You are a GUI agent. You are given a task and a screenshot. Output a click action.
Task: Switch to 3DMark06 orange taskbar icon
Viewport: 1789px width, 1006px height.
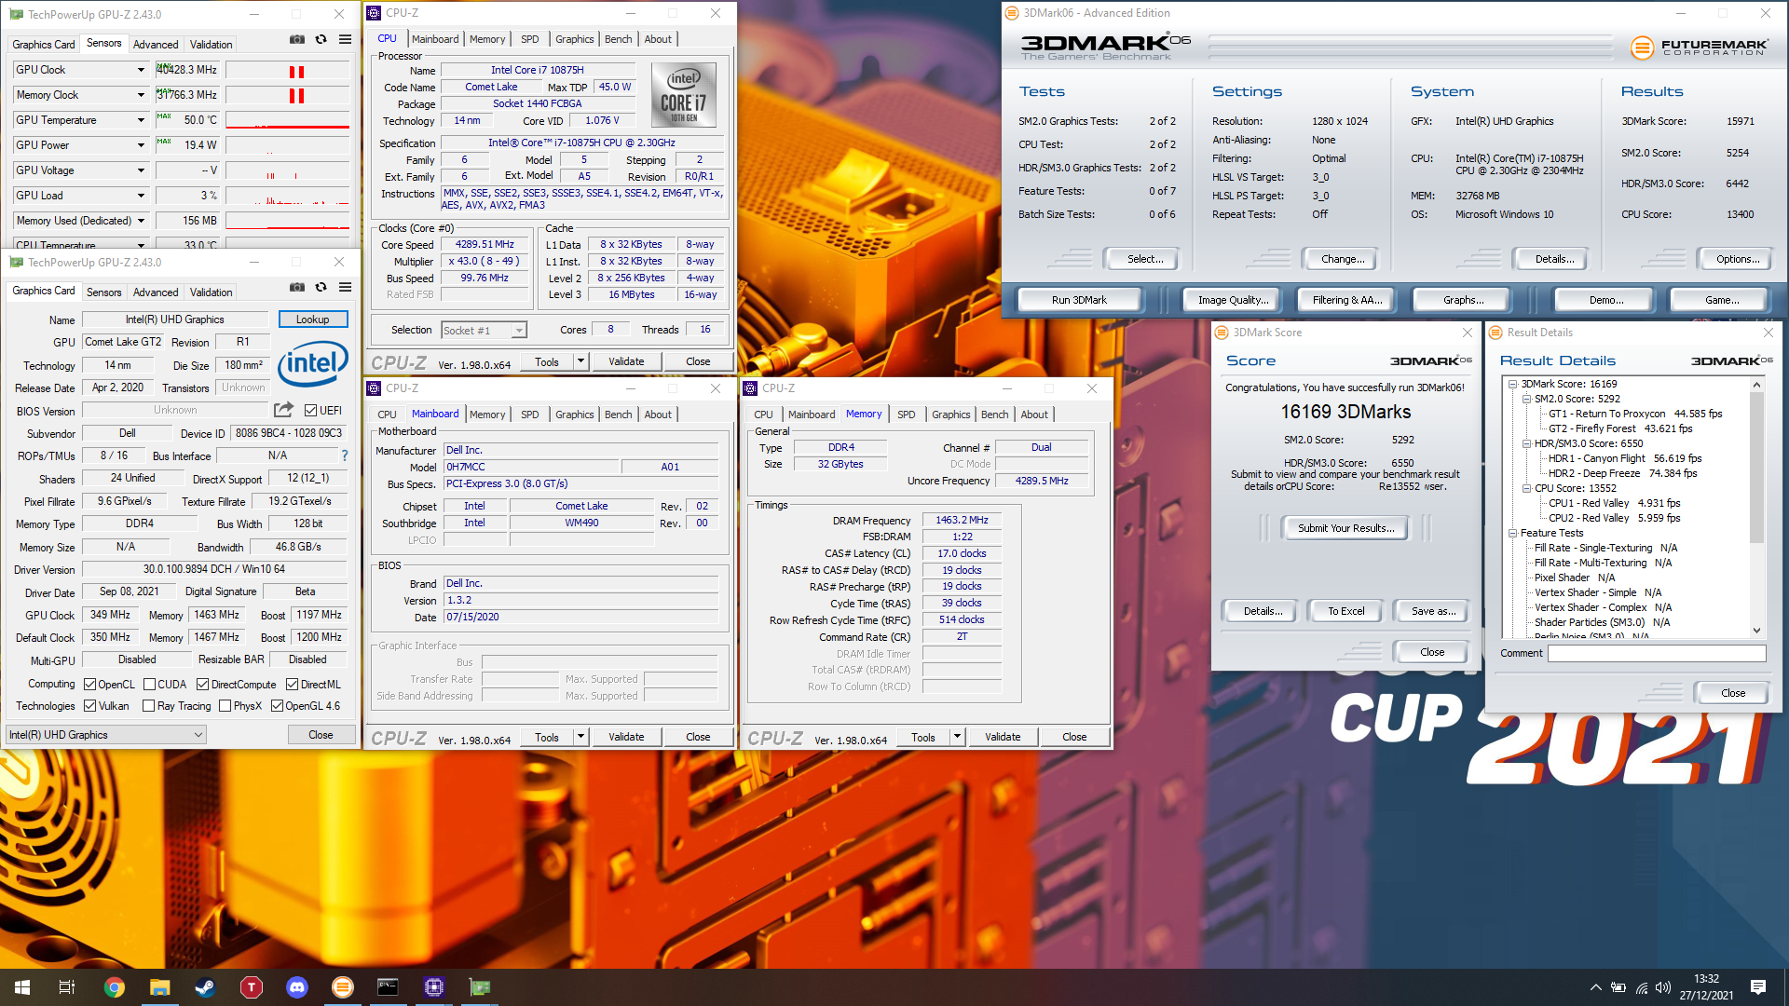coord(342,987)
